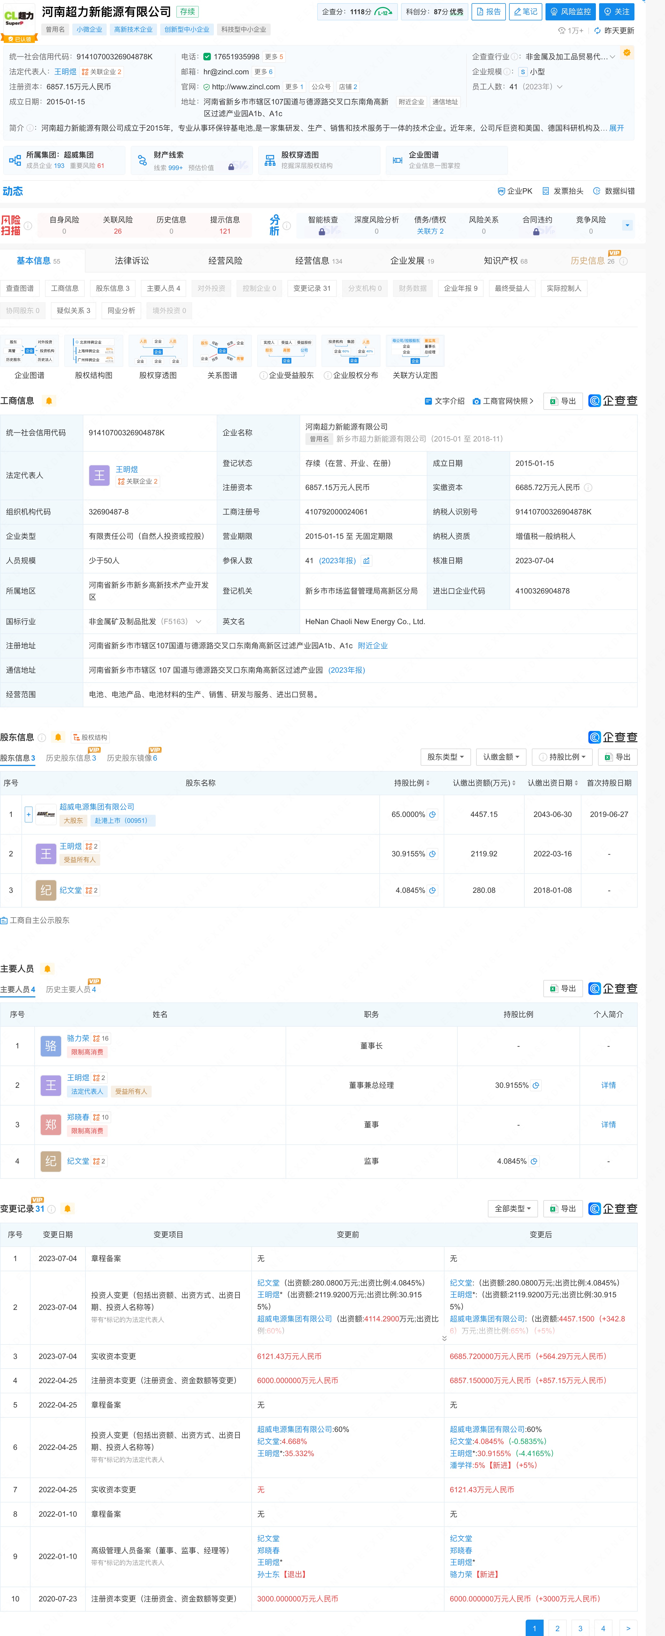Sort by 认缴出资额(万元) column
The image size is (665, 1636).
[x=484, y=783]
